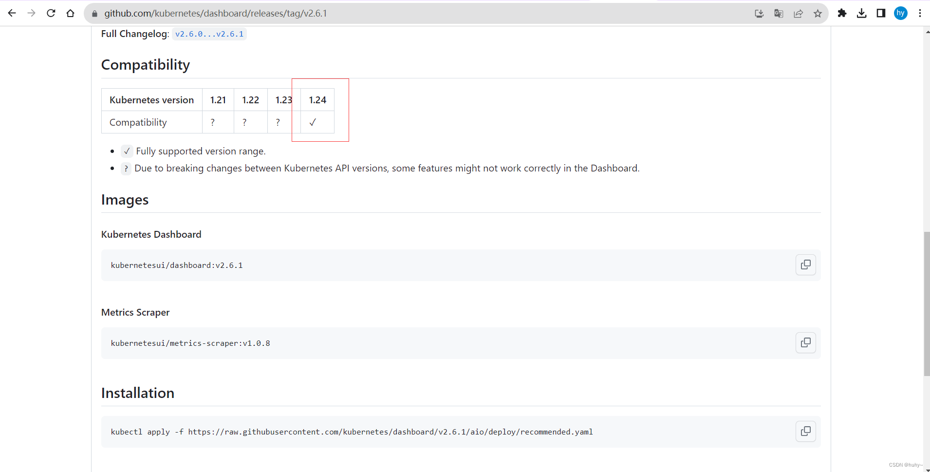Click the question mark cell under 1.22
This screenshot has width=930, height=472.
(251, 122)
